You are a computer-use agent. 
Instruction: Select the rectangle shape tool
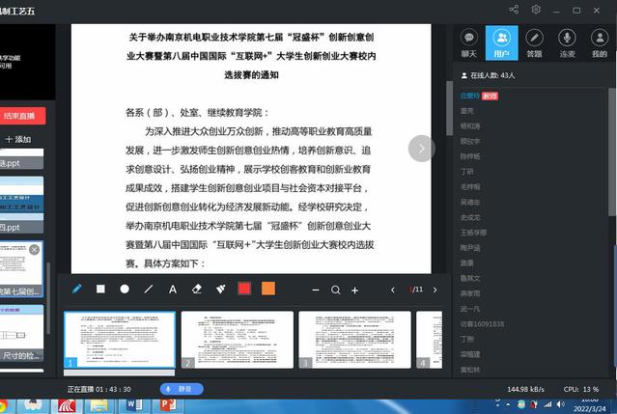tap(100, 290)
